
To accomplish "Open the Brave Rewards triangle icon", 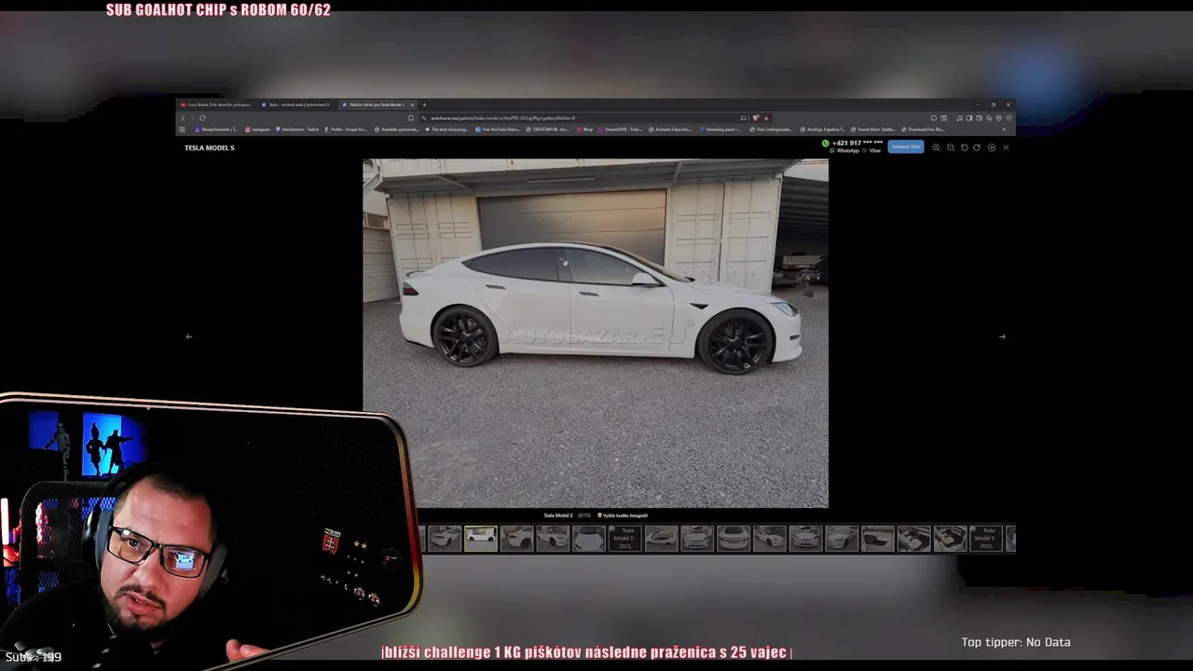I will tap(766, 118).
